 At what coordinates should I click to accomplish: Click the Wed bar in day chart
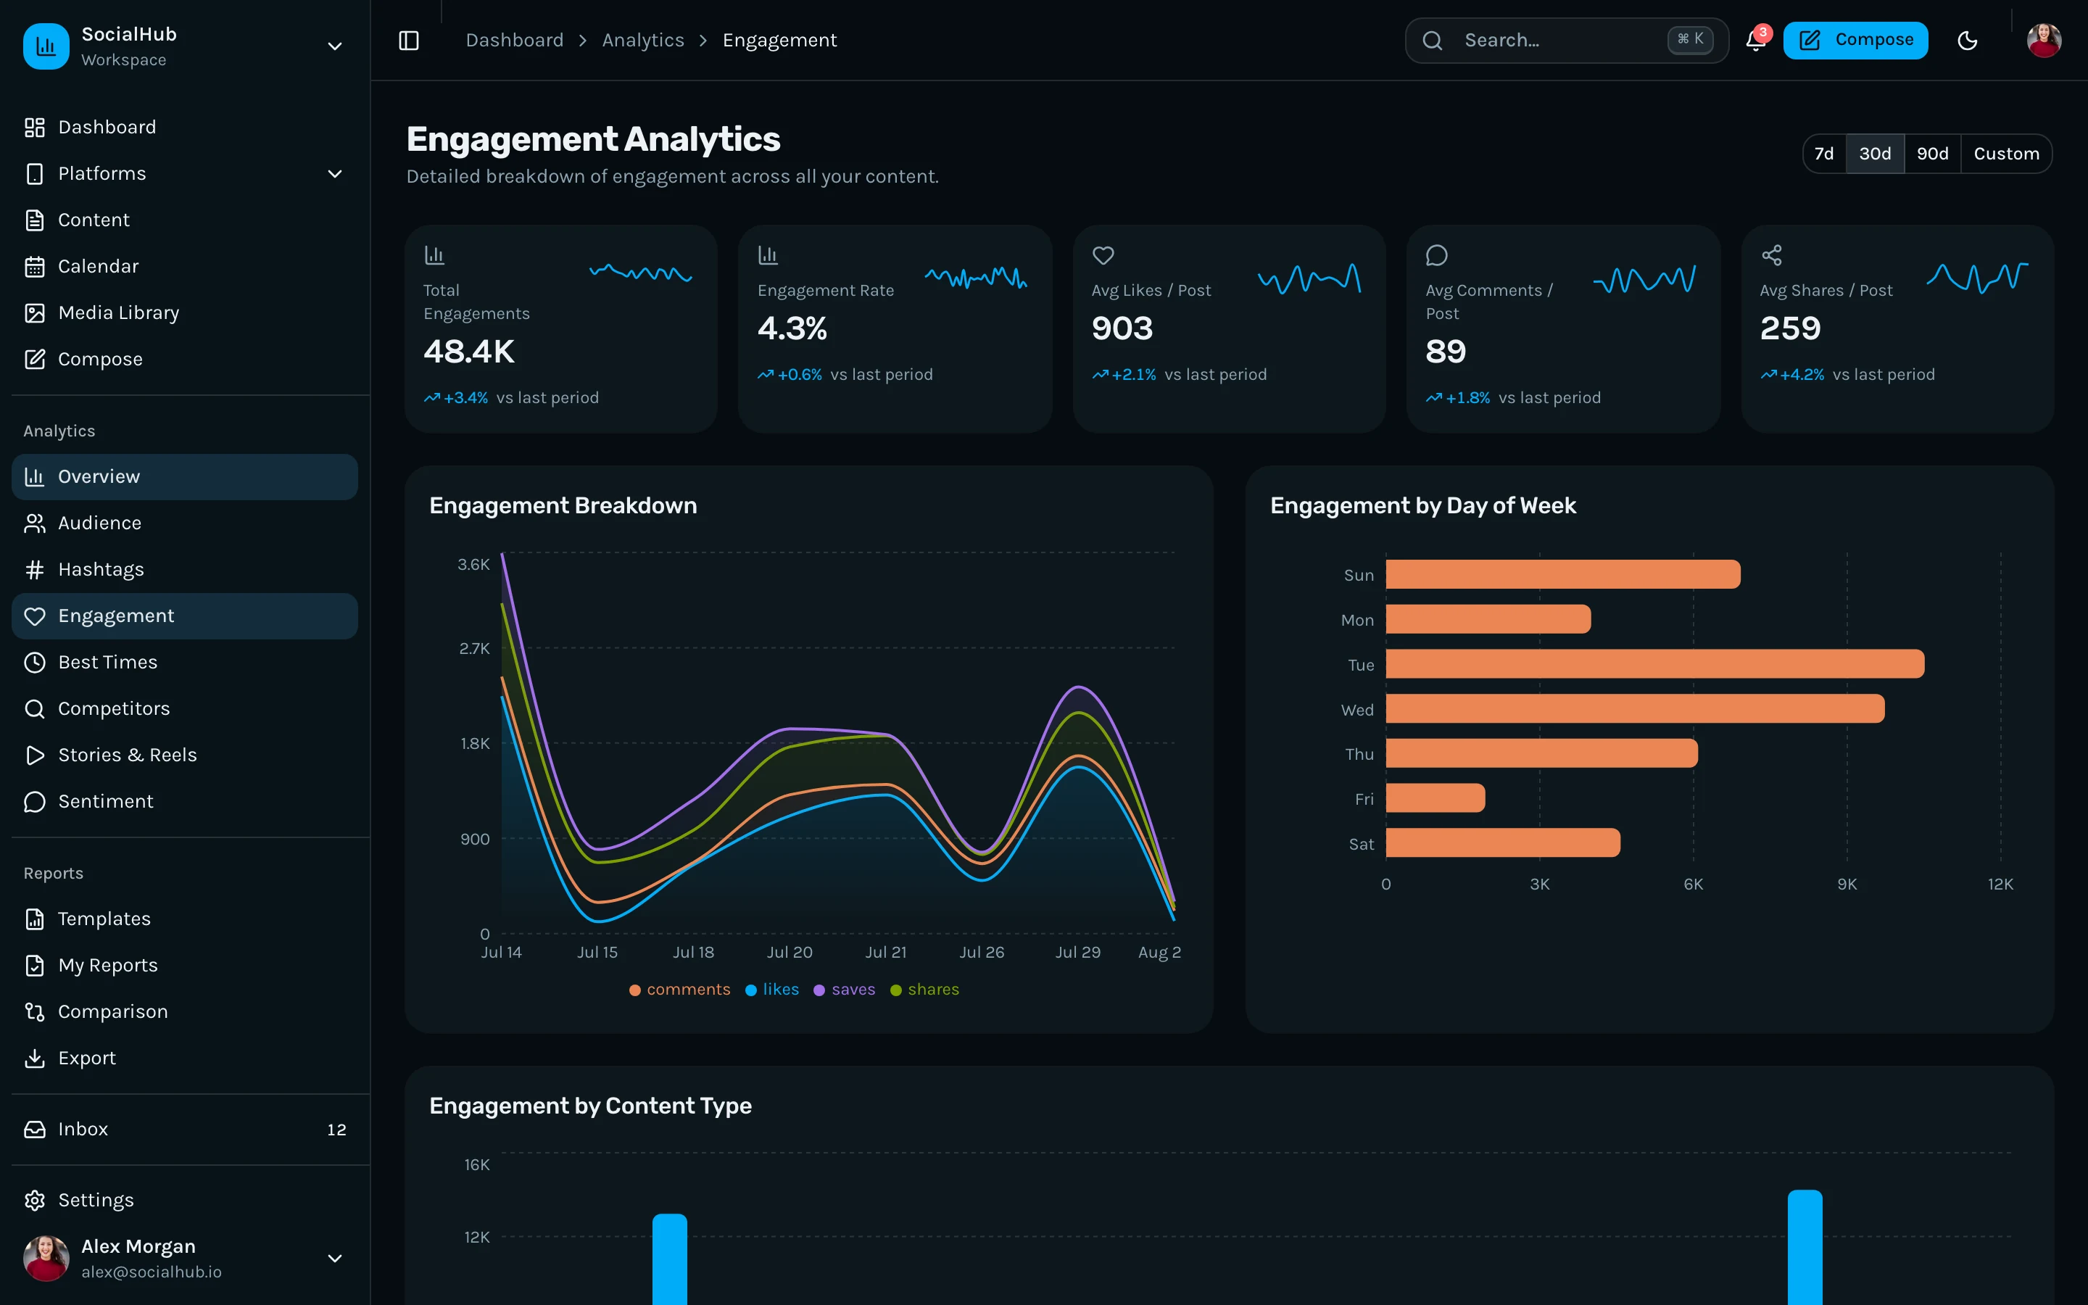1635,708
